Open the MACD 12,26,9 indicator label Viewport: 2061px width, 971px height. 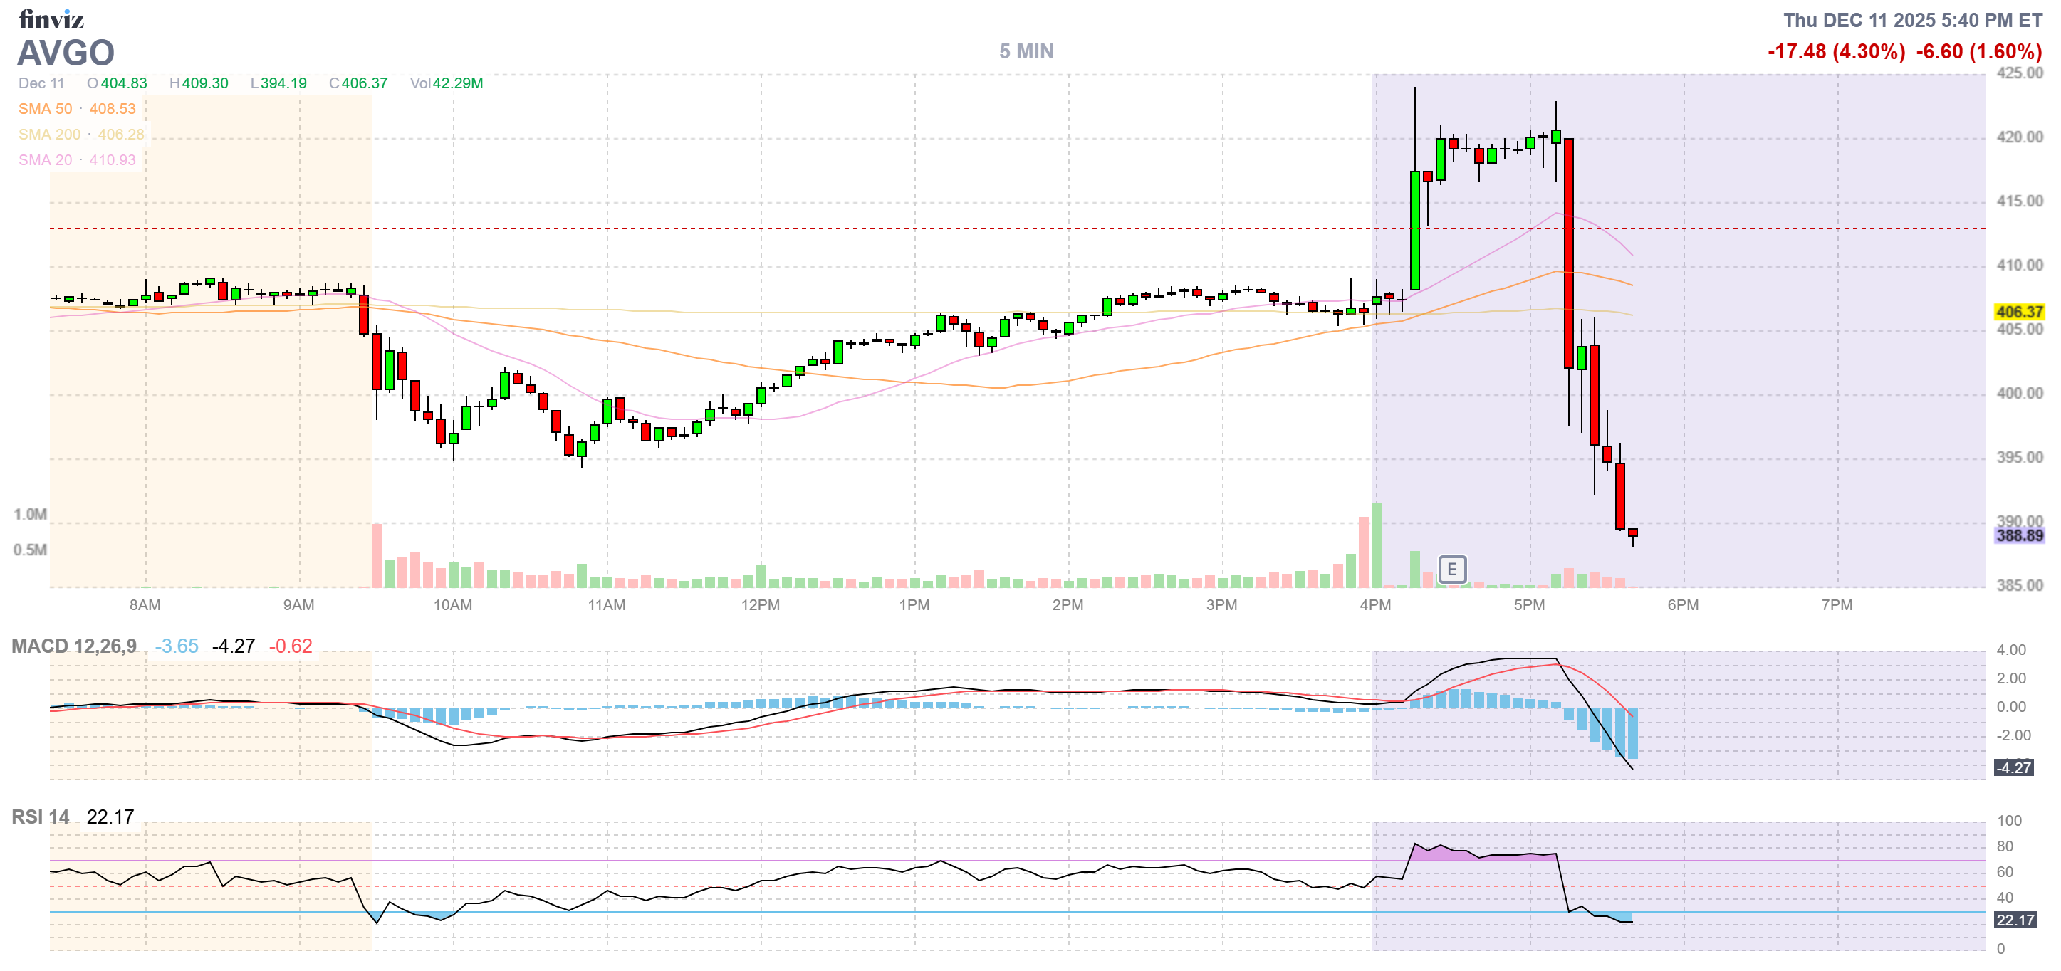point(73,646)
